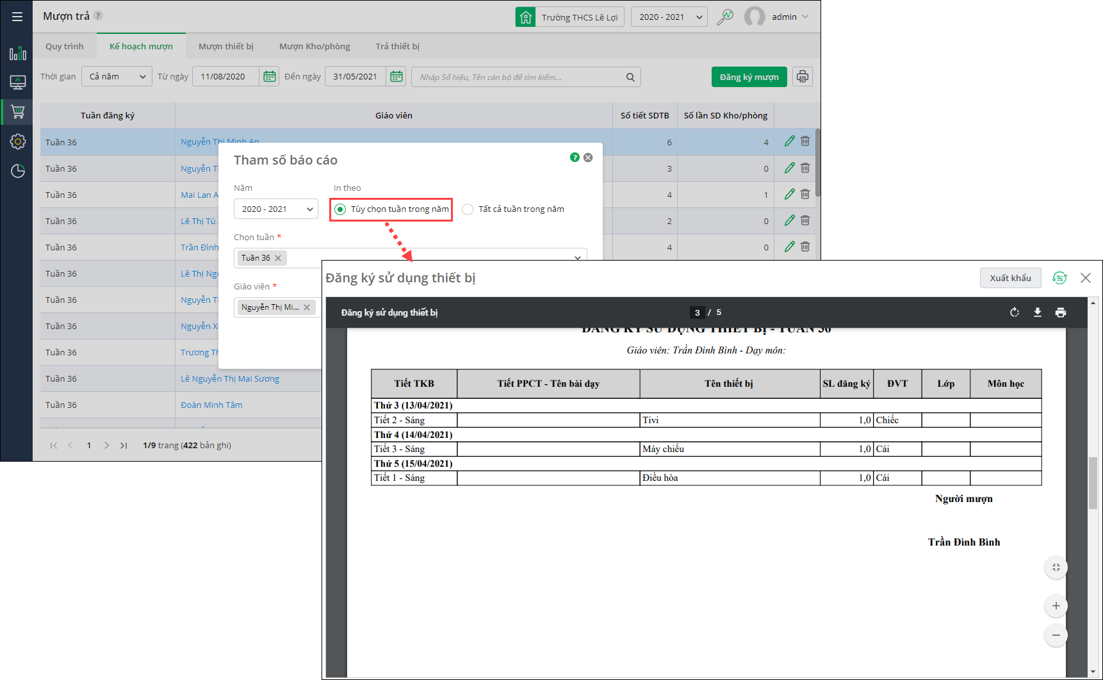Open the Thời gian Cả năm dropdown

(117, 77)
